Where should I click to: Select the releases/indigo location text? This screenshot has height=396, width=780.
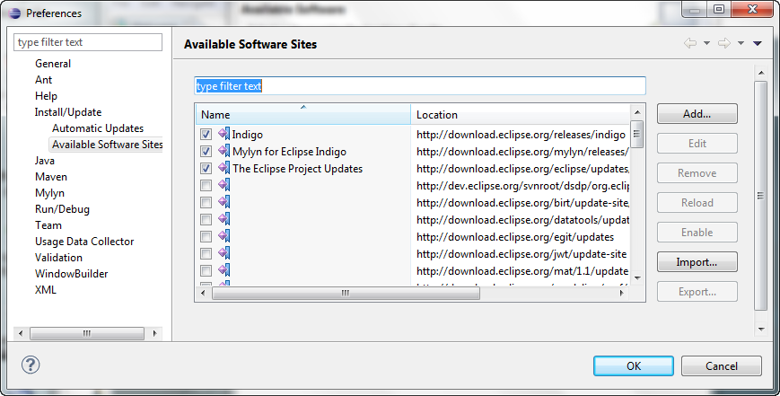click(521, 135)
